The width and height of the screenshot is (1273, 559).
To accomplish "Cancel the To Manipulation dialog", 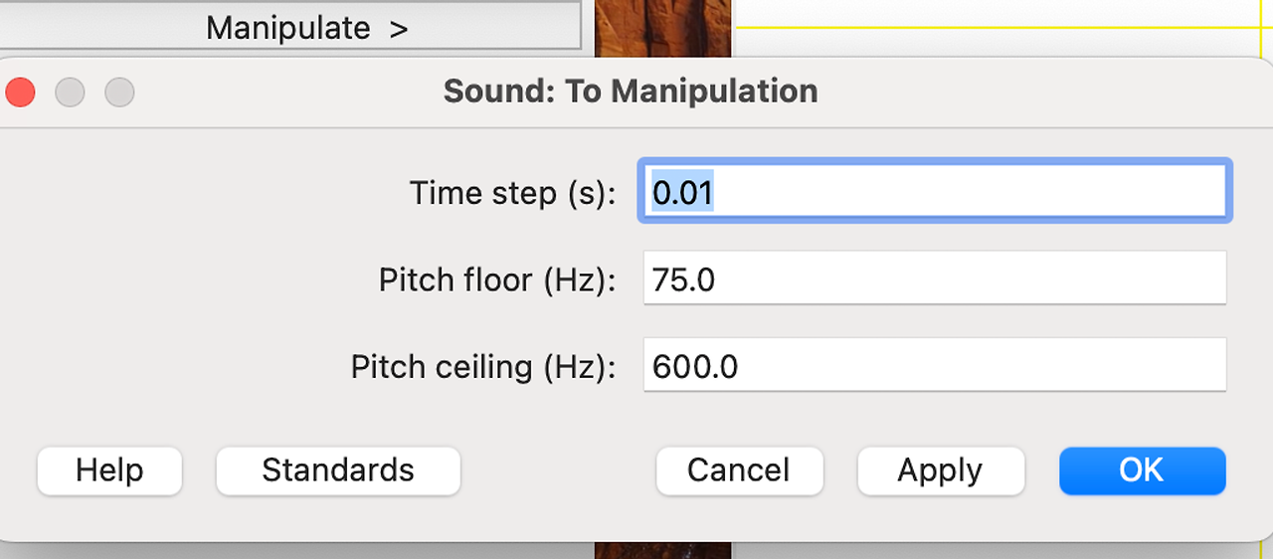I will click(x=739, y=470).
